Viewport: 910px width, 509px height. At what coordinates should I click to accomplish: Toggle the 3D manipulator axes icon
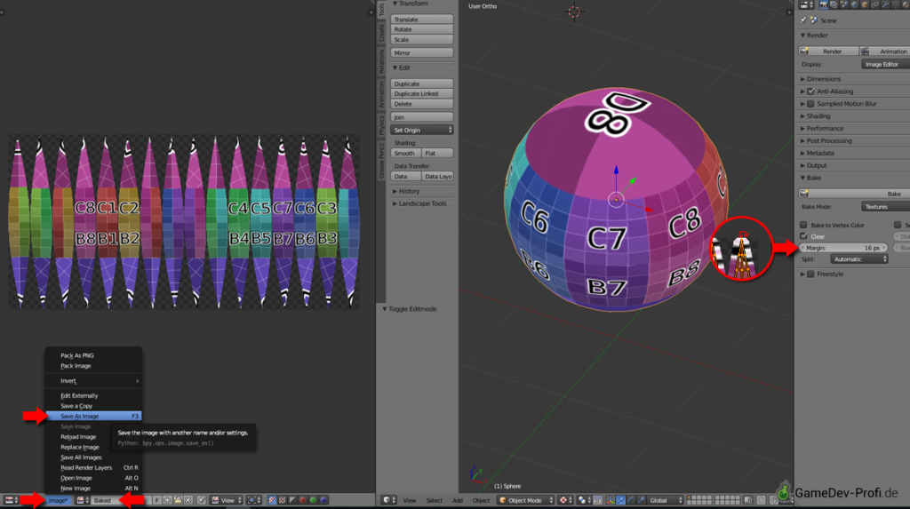pos(611,500)
